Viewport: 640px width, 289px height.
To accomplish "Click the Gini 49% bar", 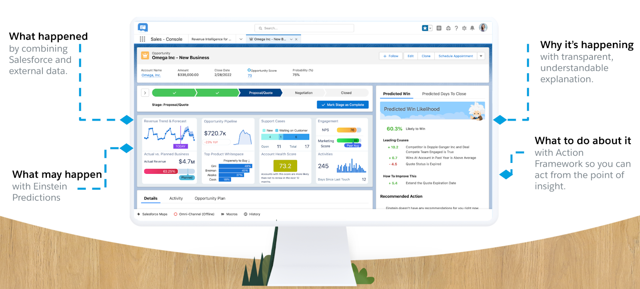I will (235, 166).
